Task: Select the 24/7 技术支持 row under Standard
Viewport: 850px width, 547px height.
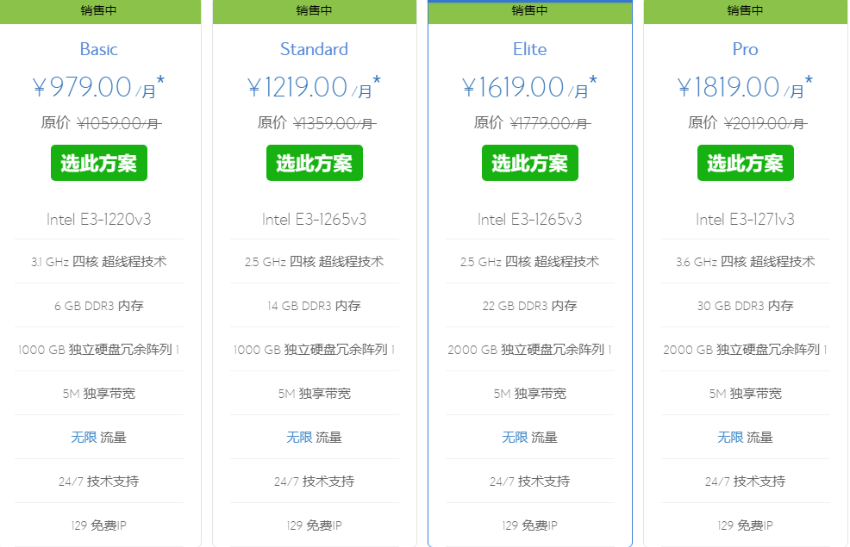Action: click(x=314, y=481)
